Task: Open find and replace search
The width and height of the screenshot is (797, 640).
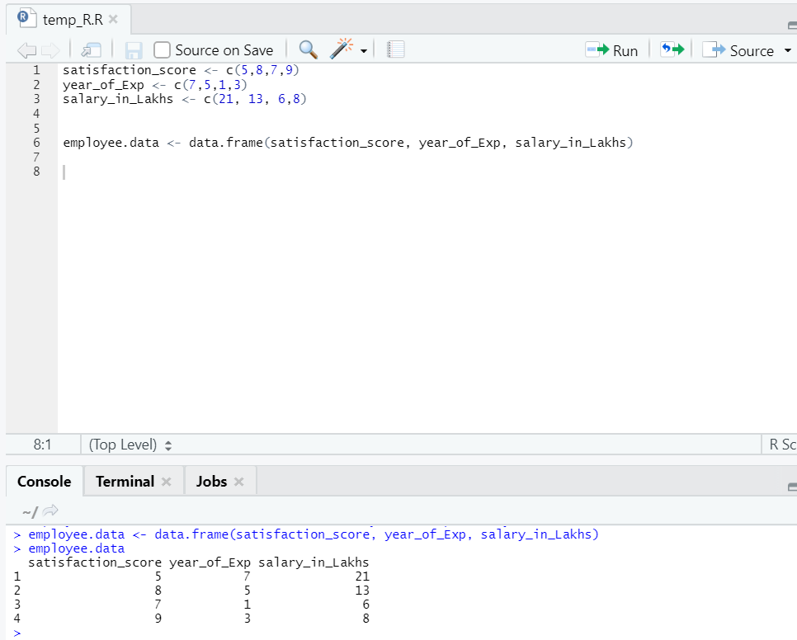Action: pyautogui.click(x=308, y=49)
